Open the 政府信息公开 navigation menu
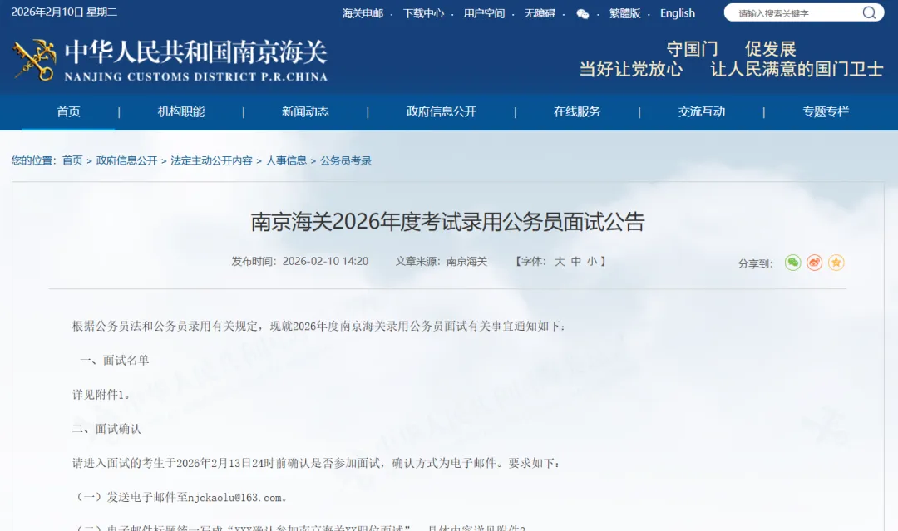 point(441,111)
